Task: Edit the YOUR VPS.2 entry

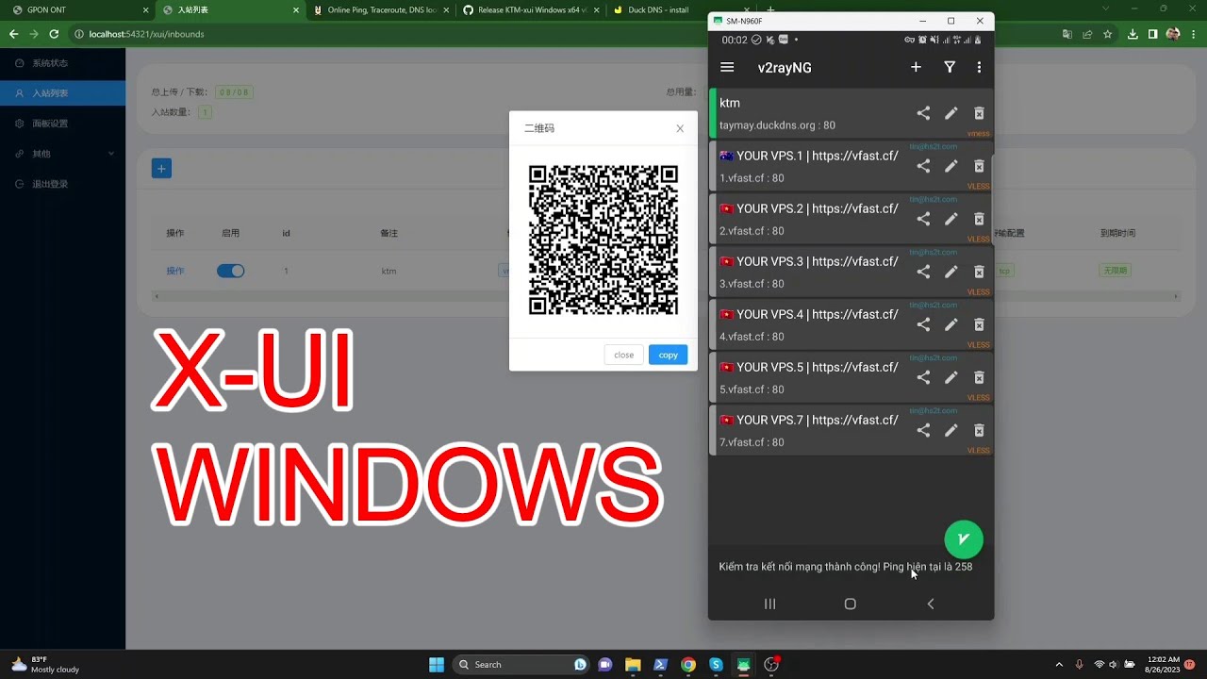Action: (951, 219)
